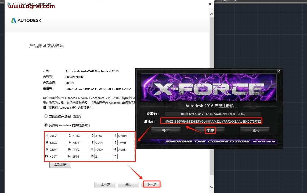Click the Autodesk logo in the activation dialog
The width and height of the screenshot is (307, 193).
[26, 20]
